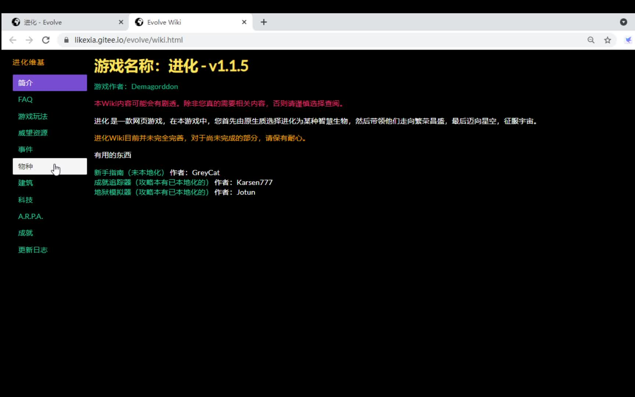635x397 pixels.
Task: Open the 成就 sidebar item
Action: click(x=50, y=233)
